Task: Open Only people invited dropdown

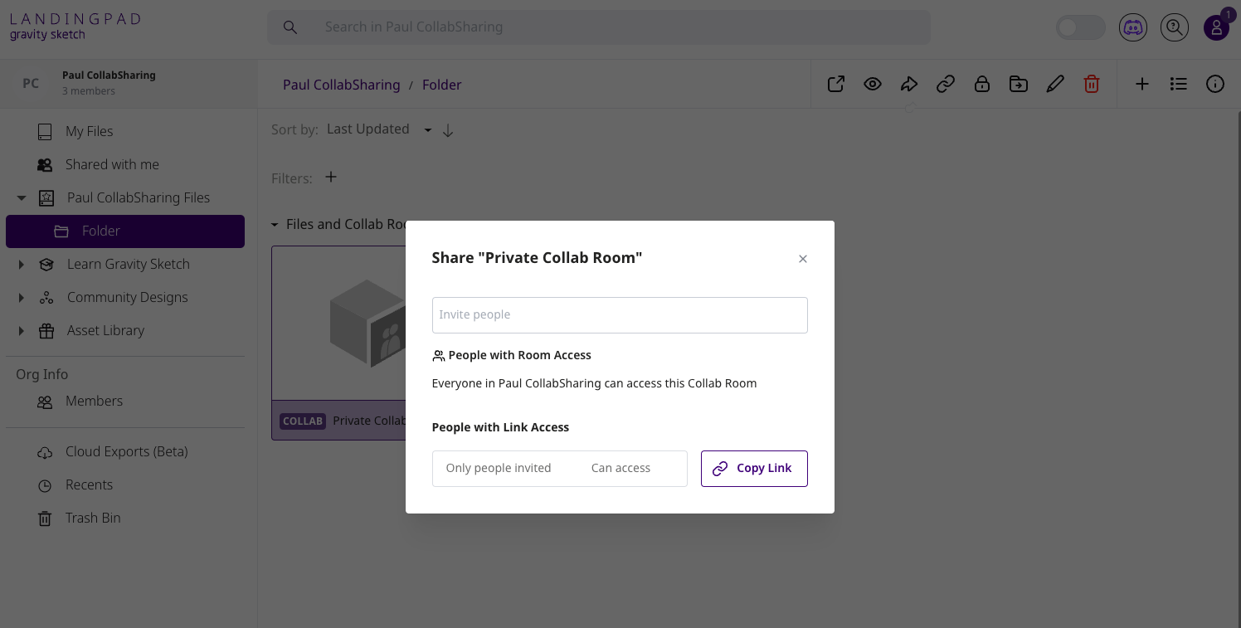Action: tap(499, 468)
